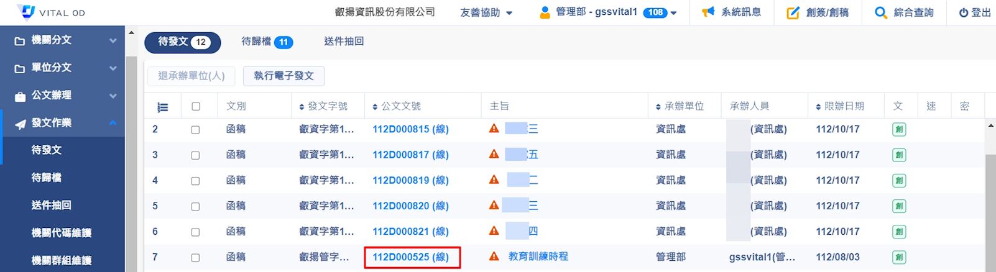The image size is (996, 272).
Task: Collapse the 發文作業 menu chevron
Action: coord(113,123)
